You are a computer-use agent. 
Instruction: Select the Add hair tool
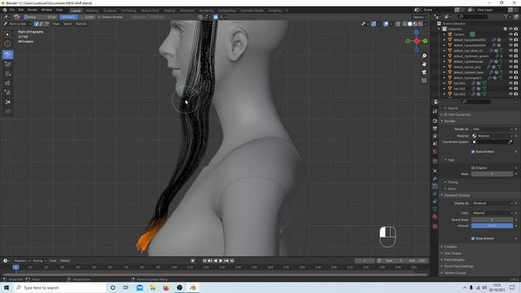7,73
